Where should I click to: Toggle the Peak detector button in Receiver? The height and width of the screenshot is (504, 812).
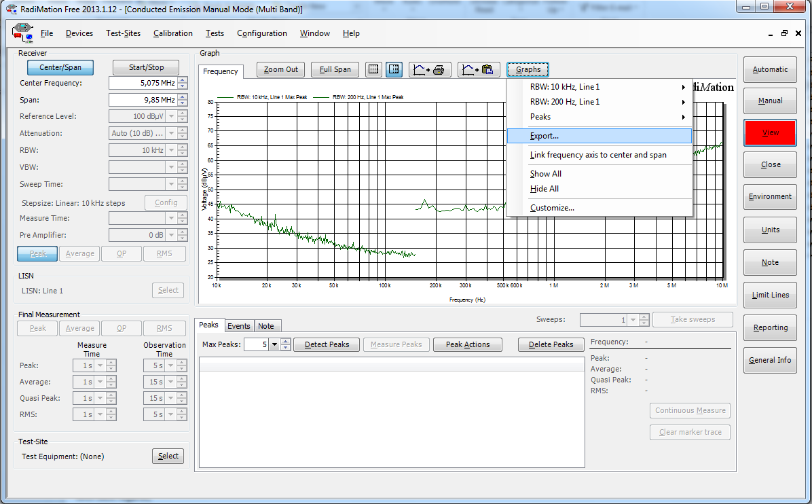point(37,253)
